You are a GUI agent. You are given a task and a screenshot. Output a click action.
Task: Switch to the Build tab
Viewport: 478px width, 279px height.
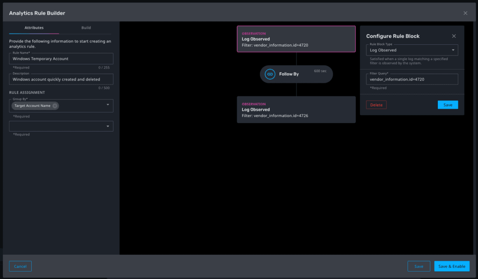(x=86, y=28)
